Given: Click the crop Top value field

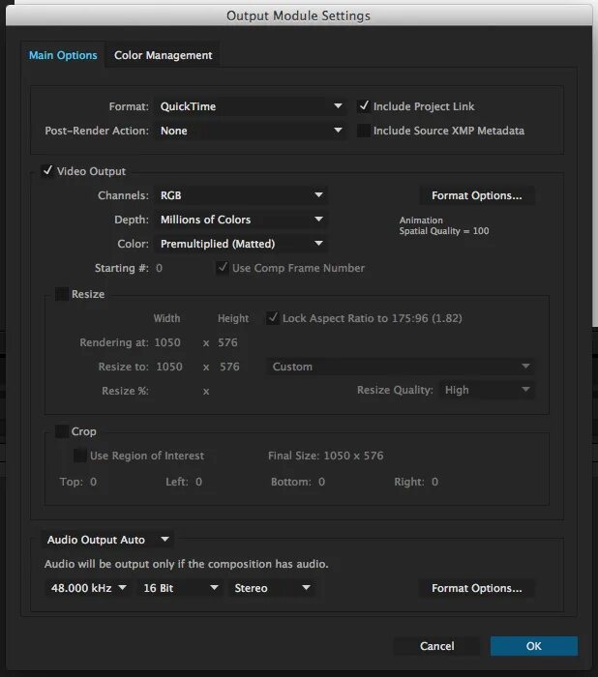Looking at the screenshot, I should click(93, 482).
